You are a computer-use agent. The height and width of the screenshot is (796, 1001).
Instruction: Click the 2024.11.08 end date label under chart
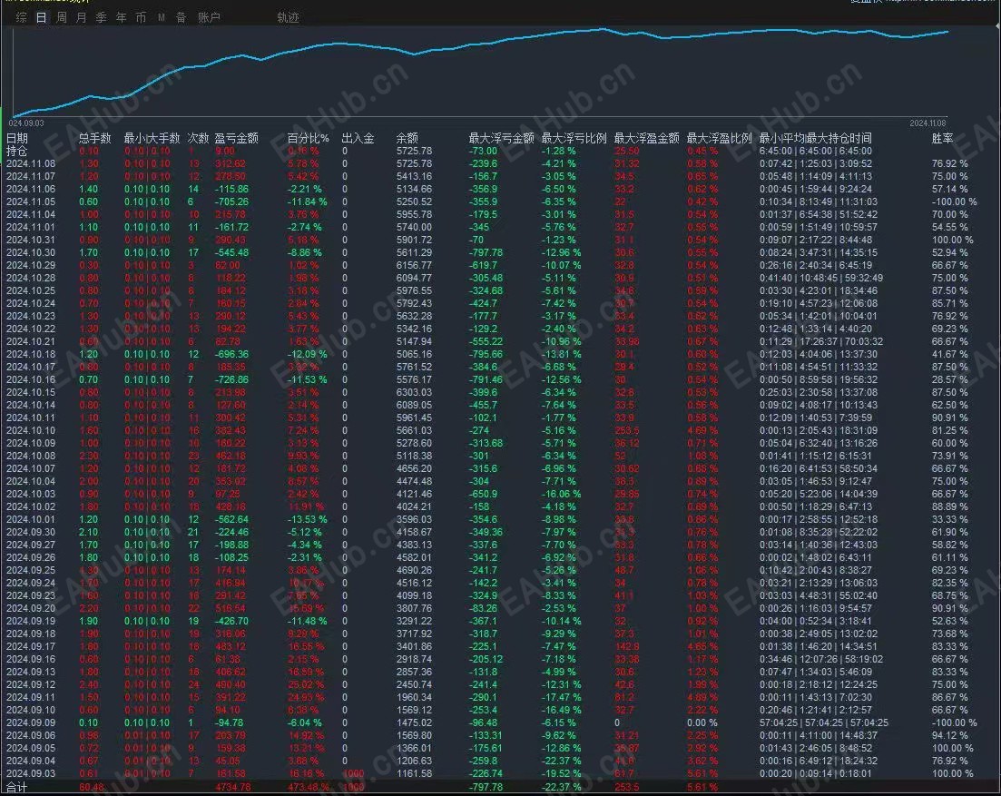pos(927,123)
